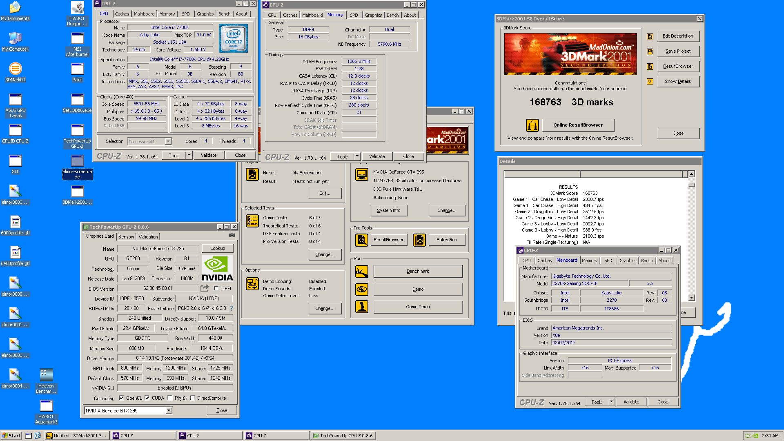Click the Benchmark run button
Image resolution: width=784 pixels, height=441 pixels.
tap(418, 272)
